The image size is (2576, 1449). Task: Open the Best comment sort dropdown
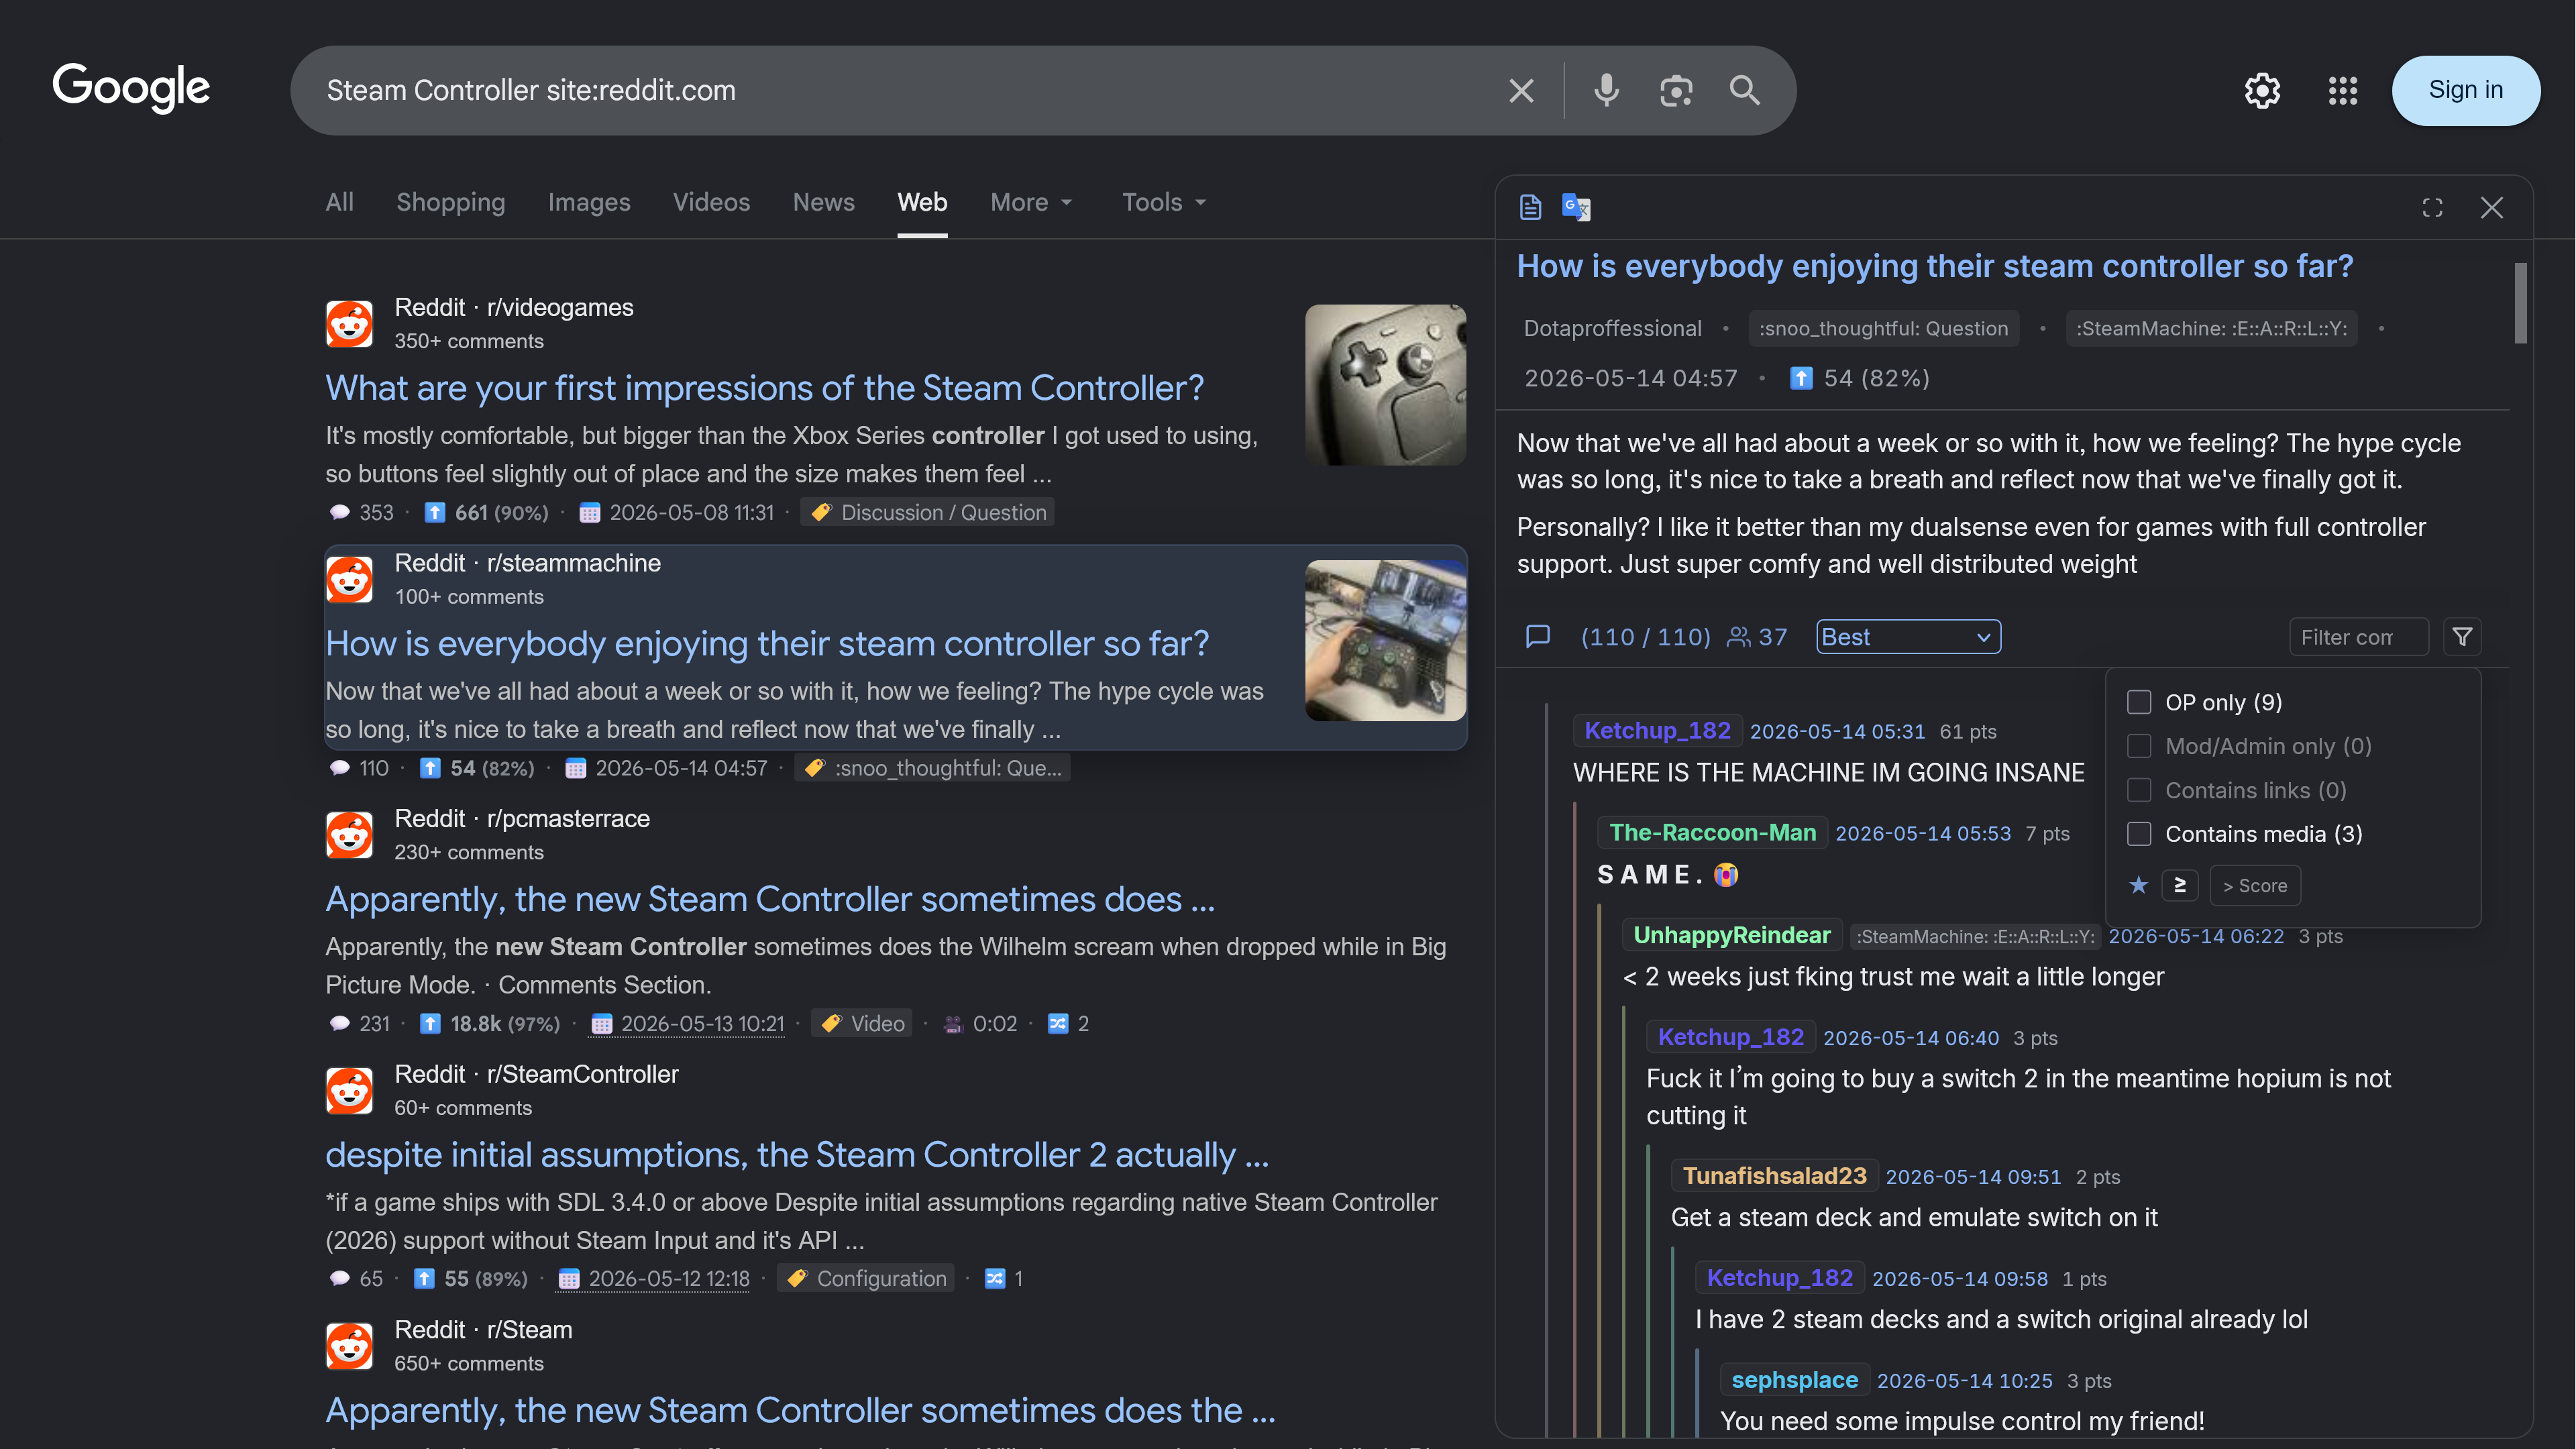[1908, 637]
